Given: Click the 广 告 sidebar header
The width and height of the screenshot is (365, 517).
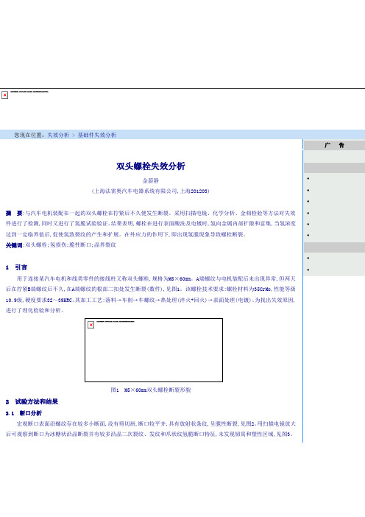Looking at the screenshot, I should (334, 145).
